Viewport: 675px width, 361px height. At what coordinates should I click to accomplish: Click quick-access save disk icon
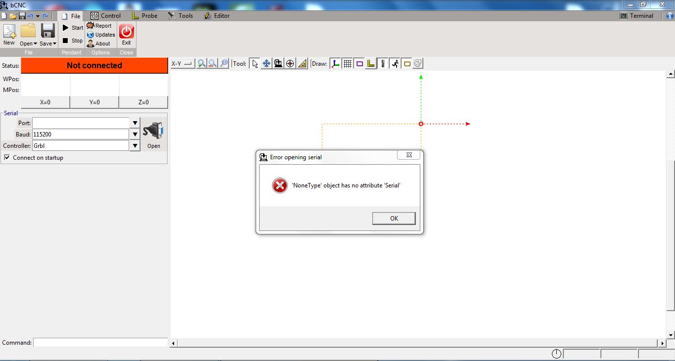(x=22, y=16)
